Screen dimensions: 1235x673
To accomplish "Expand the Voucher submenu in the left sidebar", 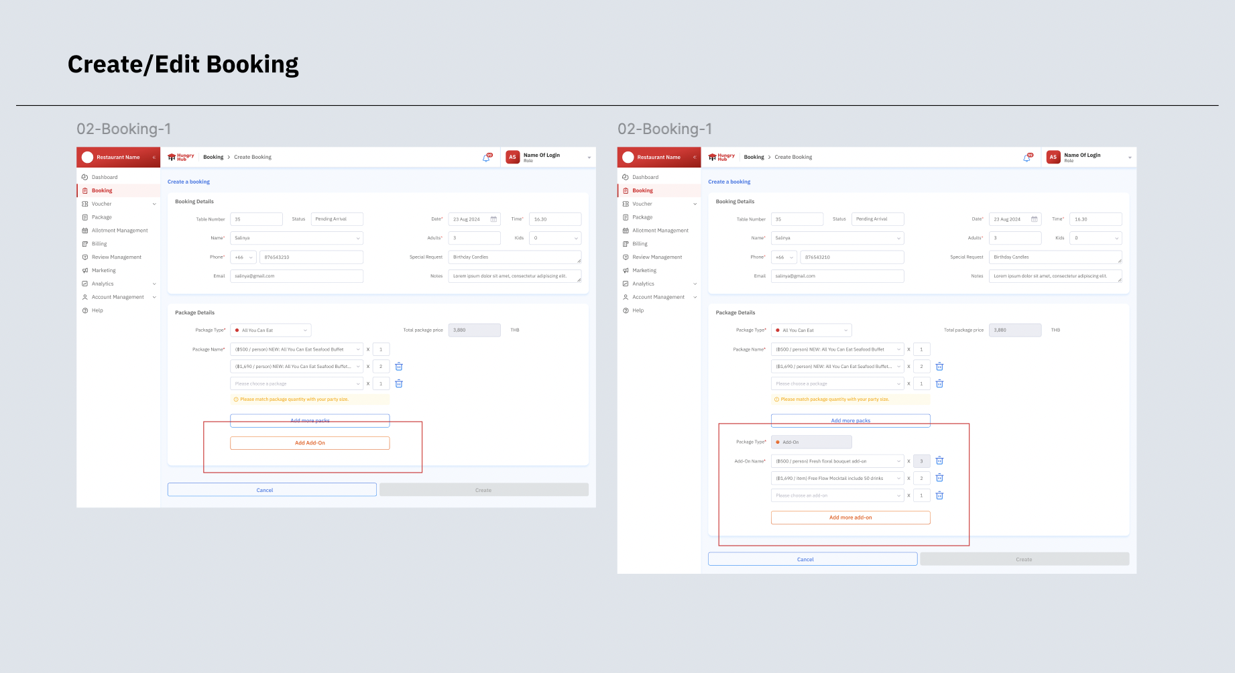I will 154,204.
